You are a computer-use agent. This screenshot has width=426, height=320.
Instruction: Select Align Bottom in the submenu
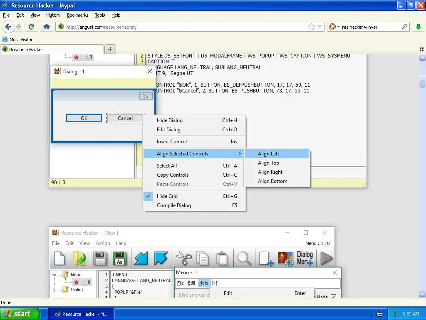point(277,181)
